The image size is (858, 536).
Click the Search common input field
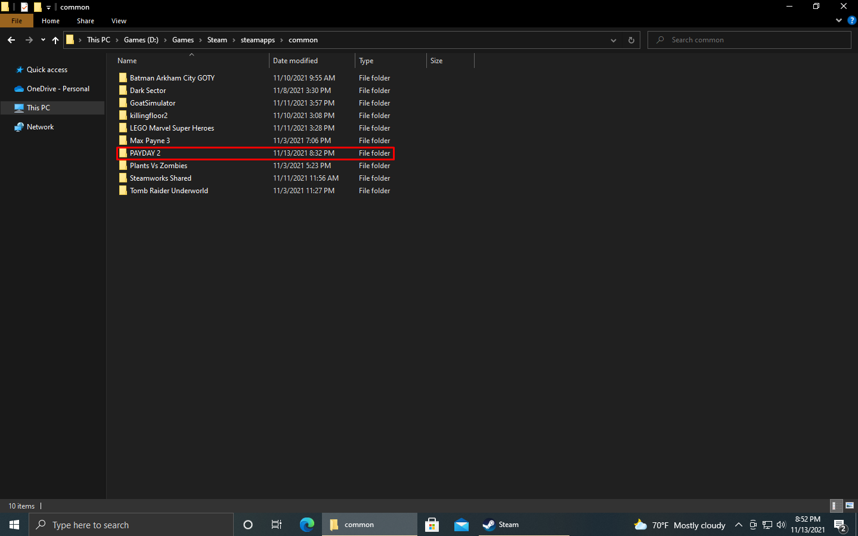[x=749, y=40]
